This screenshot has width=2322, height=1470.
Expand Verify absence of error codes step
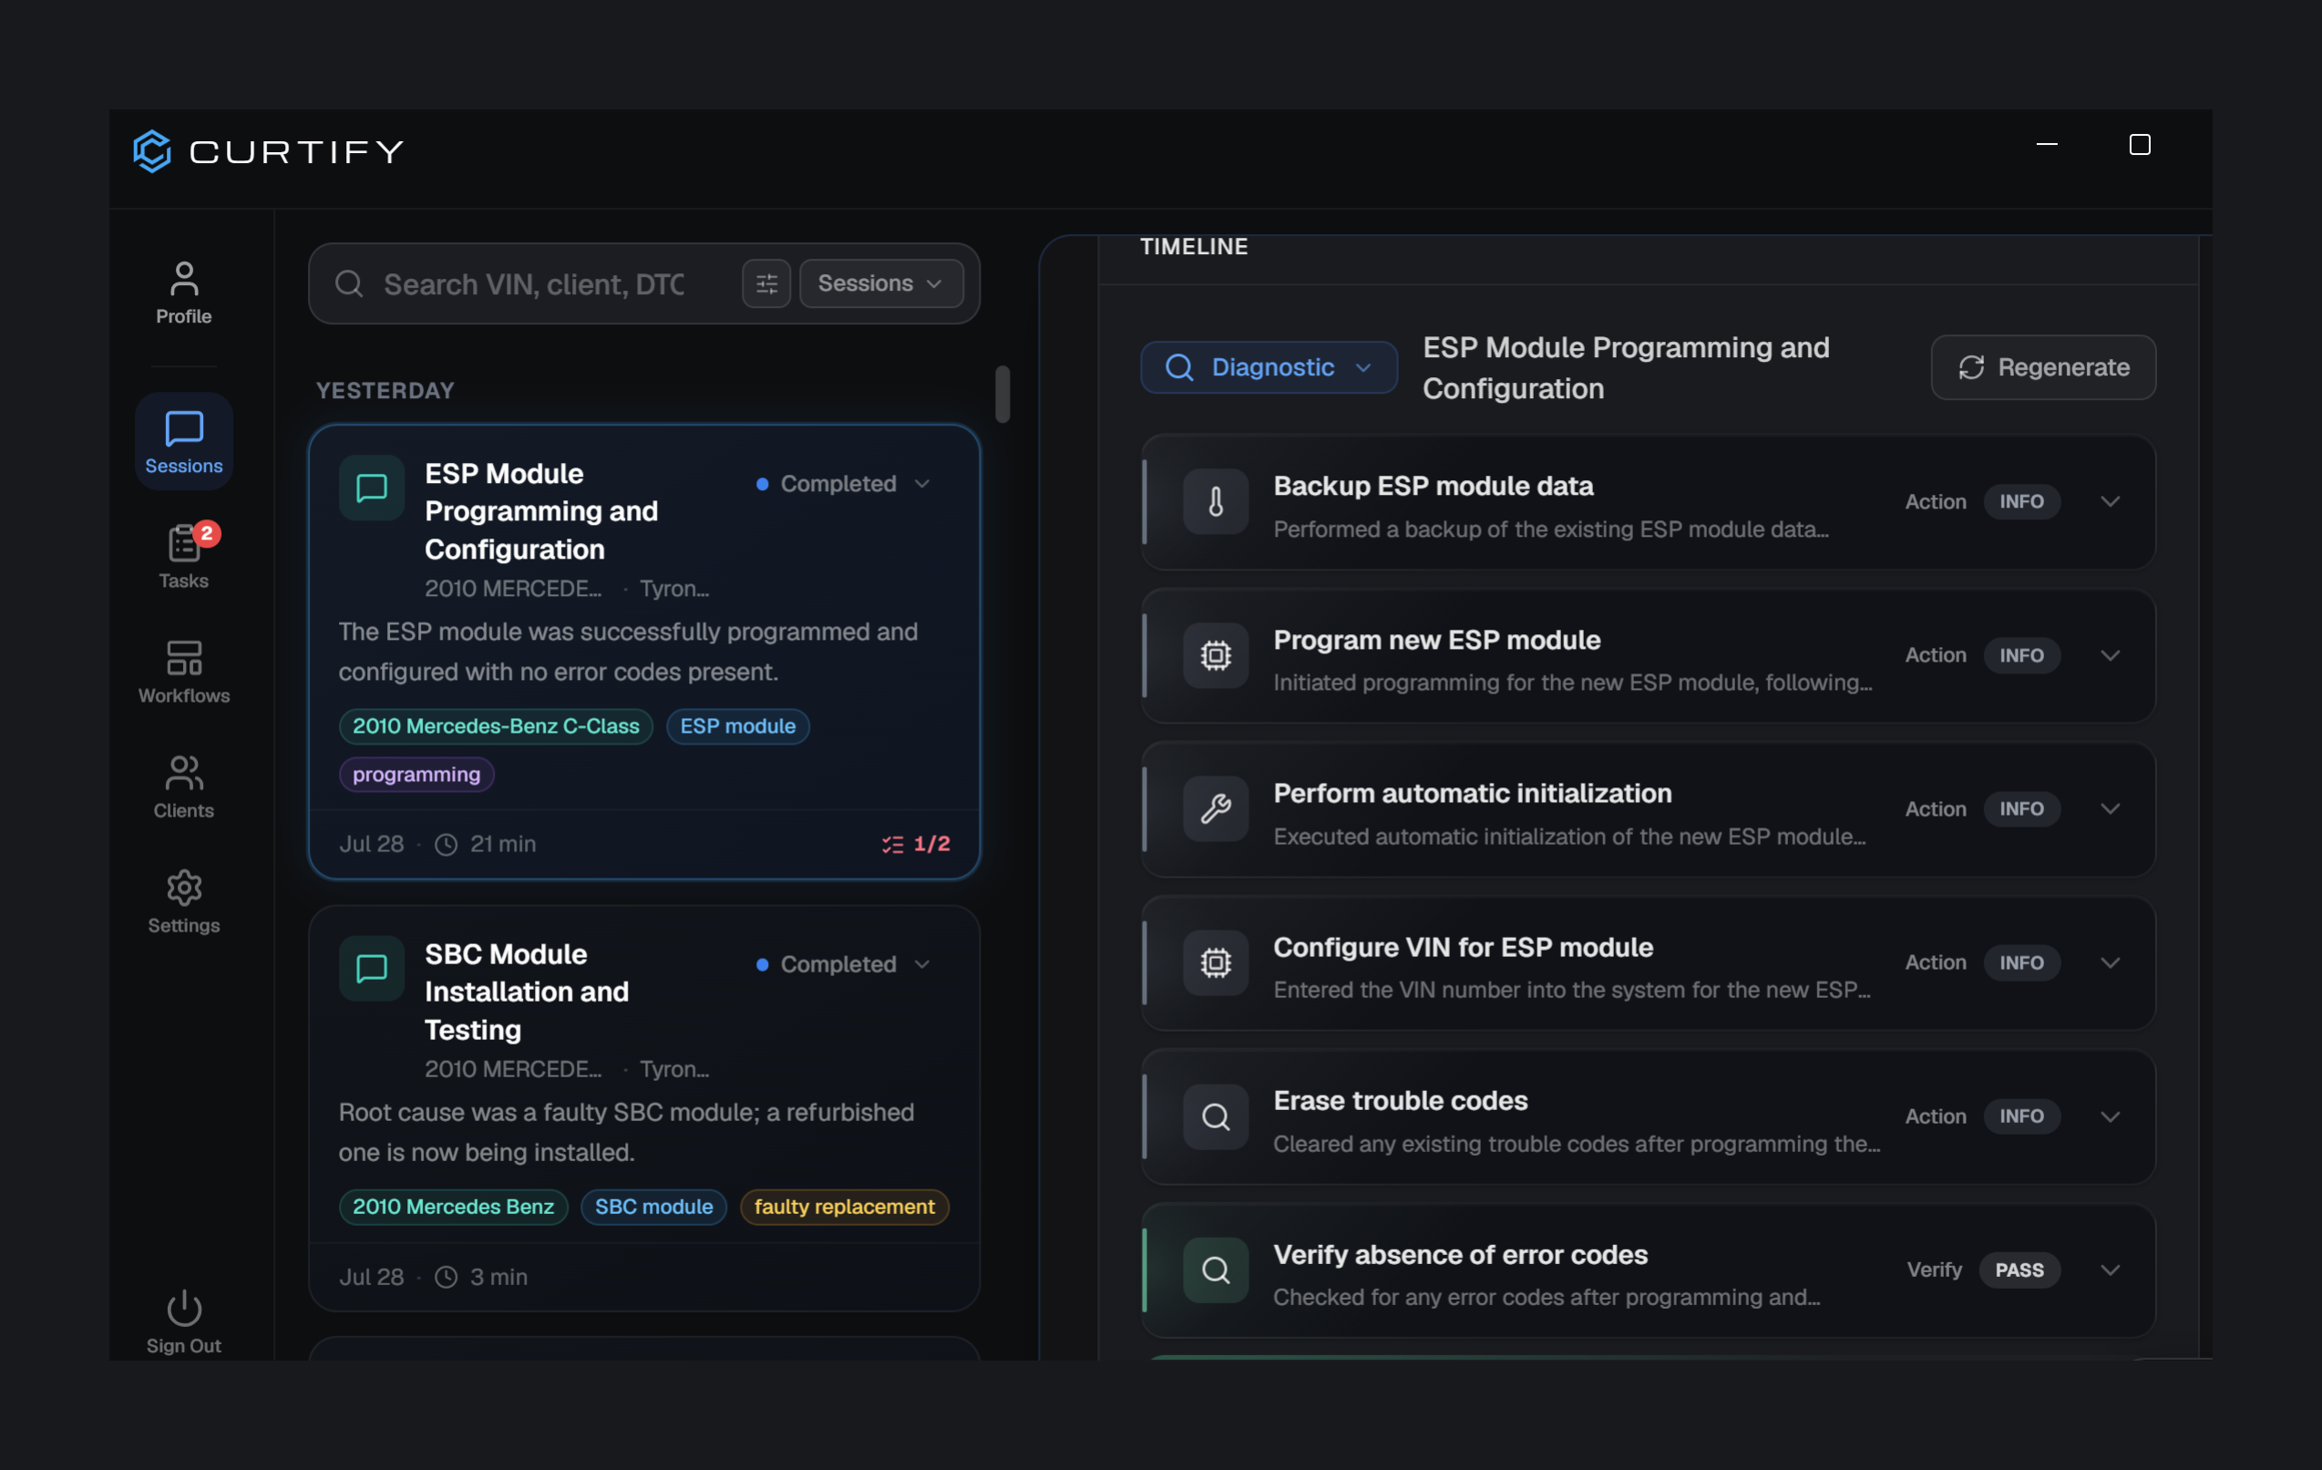pyautogui.click(x=2110, y=1270)
